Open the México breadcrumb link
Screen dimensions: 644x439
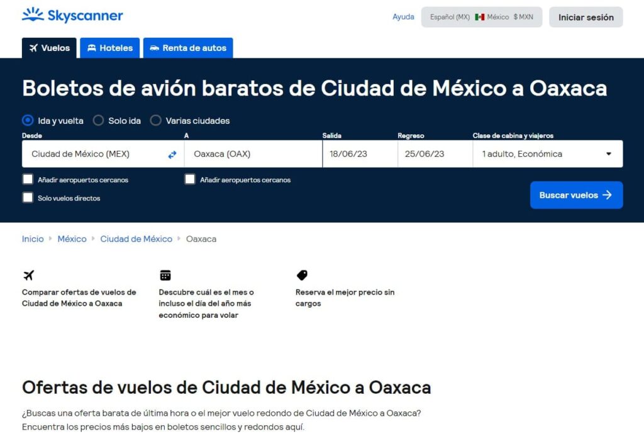coord(72,239)
